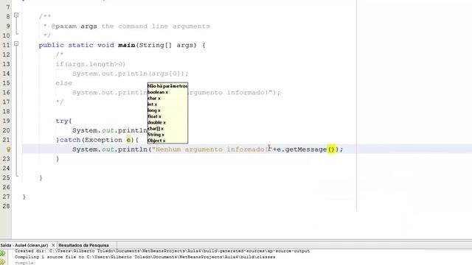
Task: Click 'Não há parâmetros' in the tooltip
Action: click(x=167, y=86)
